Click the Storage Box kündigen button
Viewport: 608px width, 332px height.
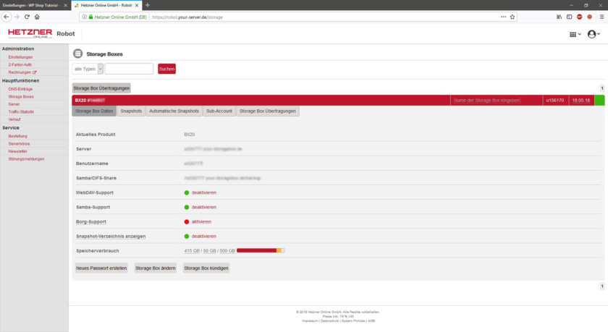(x=206, y=268)
